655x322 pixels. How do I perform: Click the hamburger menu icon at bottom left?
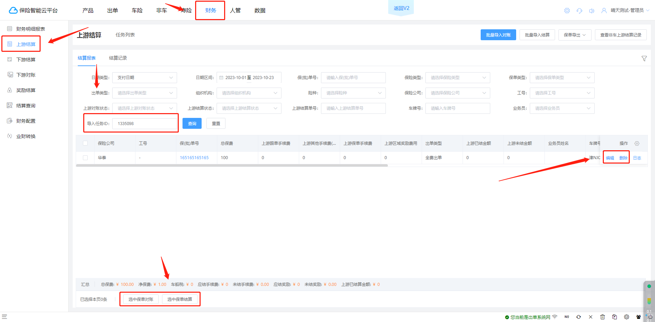click(4, 317)
